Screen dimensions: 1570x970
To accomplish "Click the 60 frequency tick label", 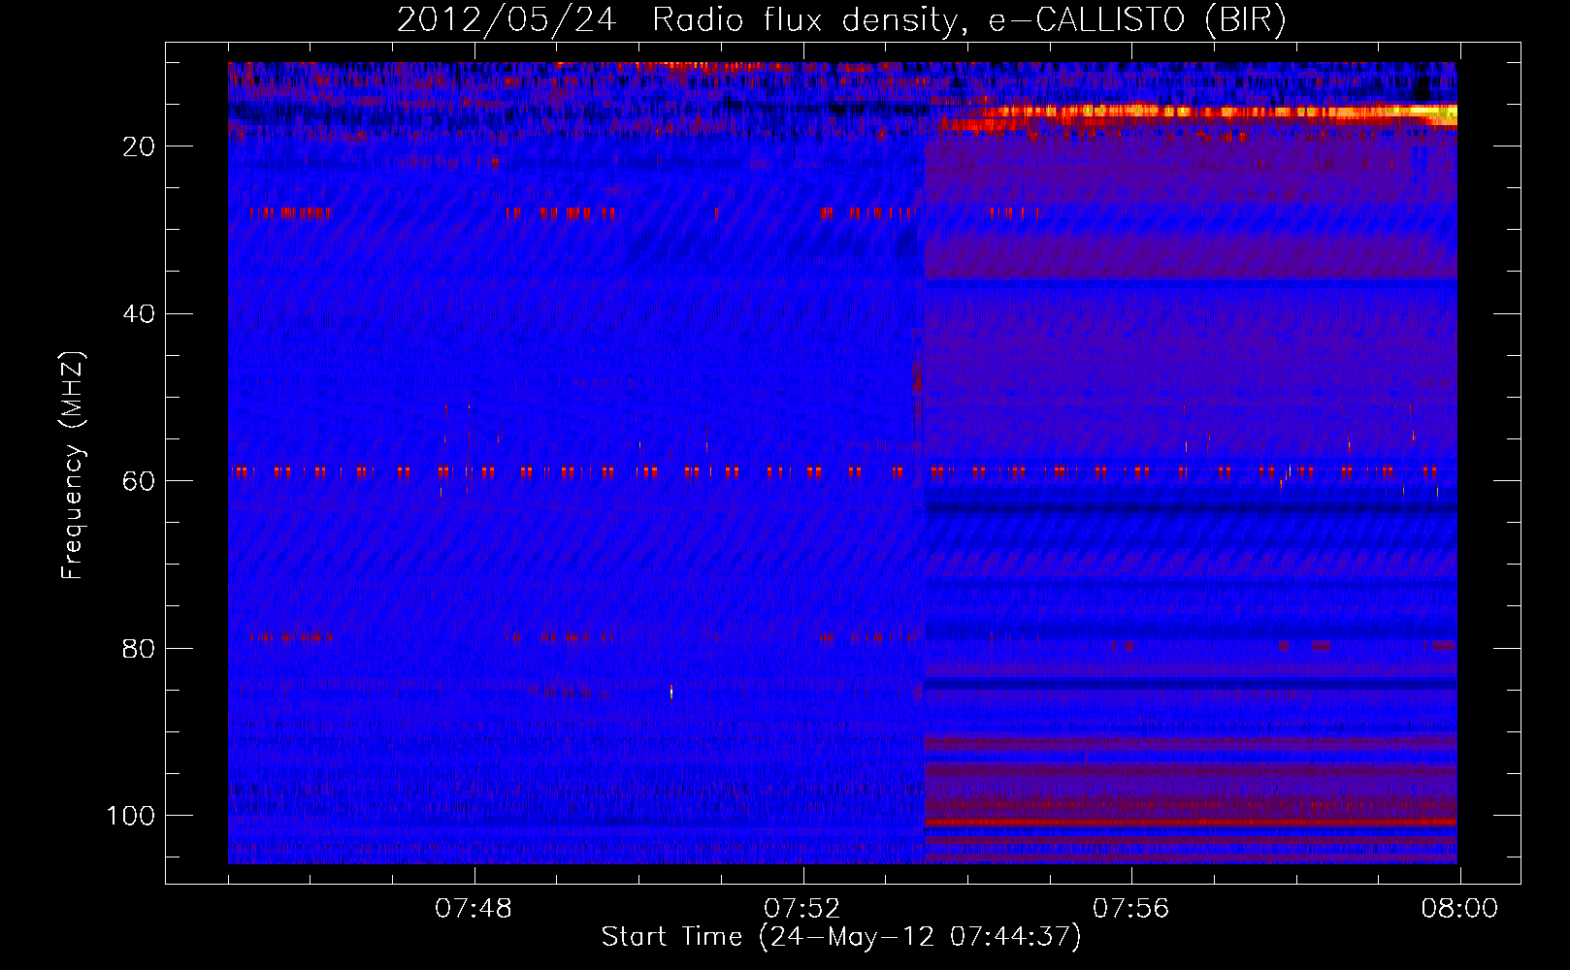I will coord(139,481).
